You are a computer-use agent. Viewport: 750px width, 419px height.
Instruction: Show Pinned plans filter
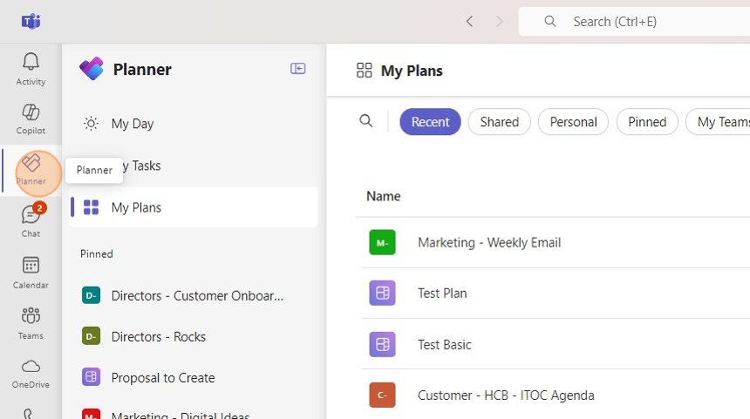pyautogui.click(x=647, y=122)
